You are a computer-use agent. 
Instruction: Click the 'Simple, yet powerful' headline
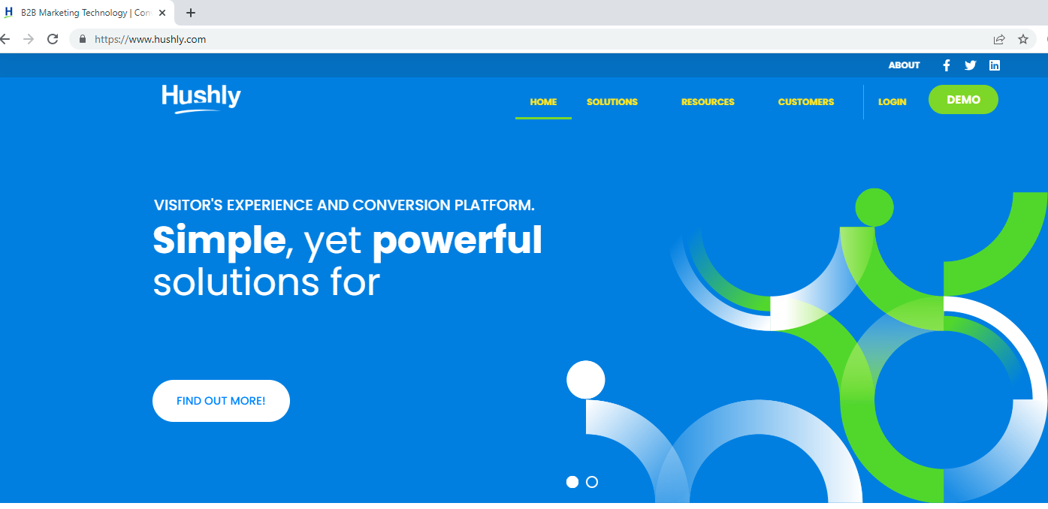coord(347,240)
